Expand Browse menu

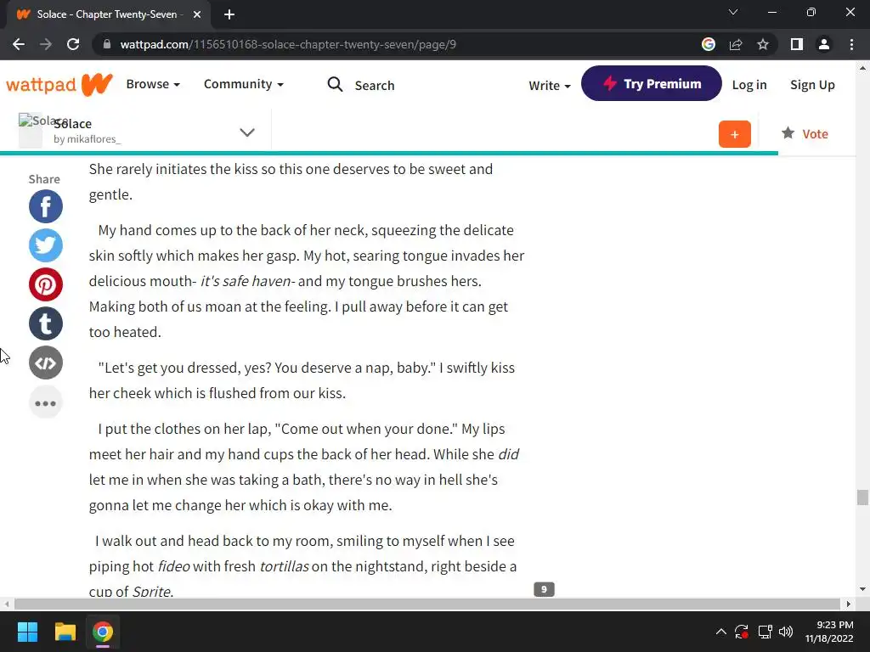click(153, 84)
